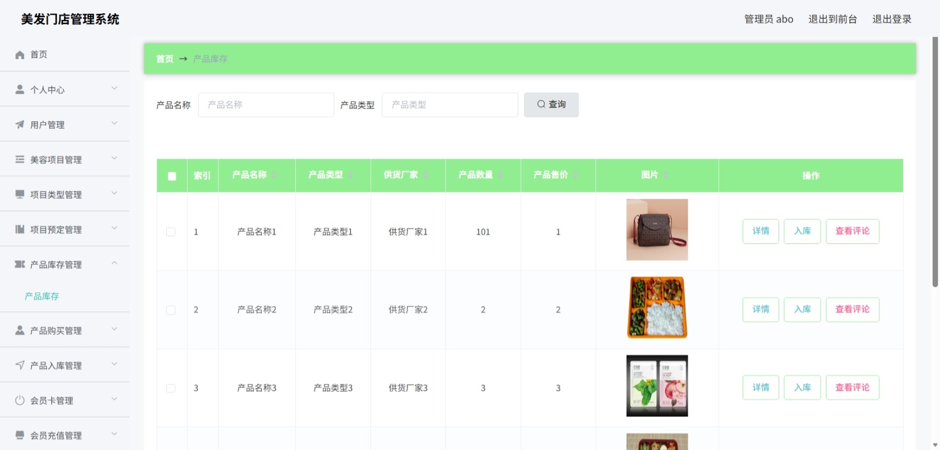
Task: Click the chart icon next to 项目预定管理
Action: pos(20,229)
